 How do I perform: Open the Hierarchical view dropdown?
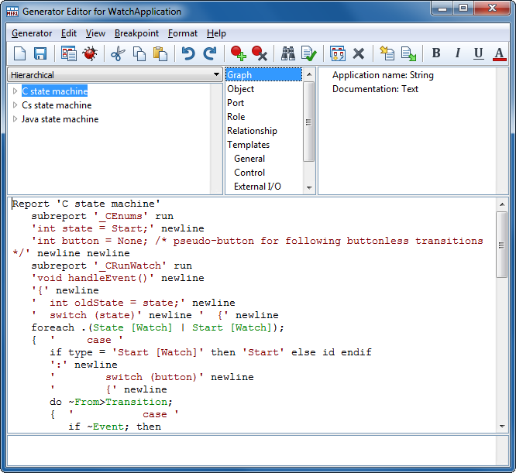pos(216,75)
